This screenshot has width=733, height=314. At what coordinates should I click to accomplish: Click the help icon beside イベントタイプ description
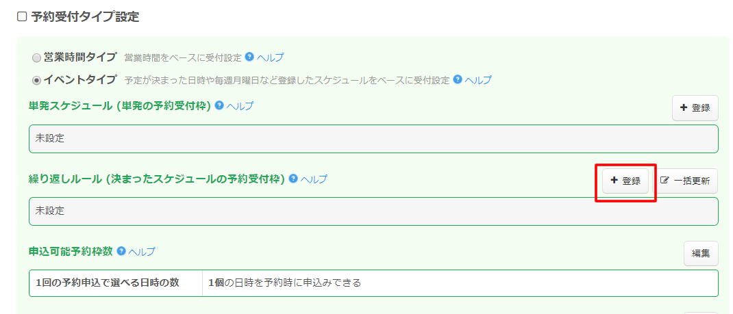[458, 80]
